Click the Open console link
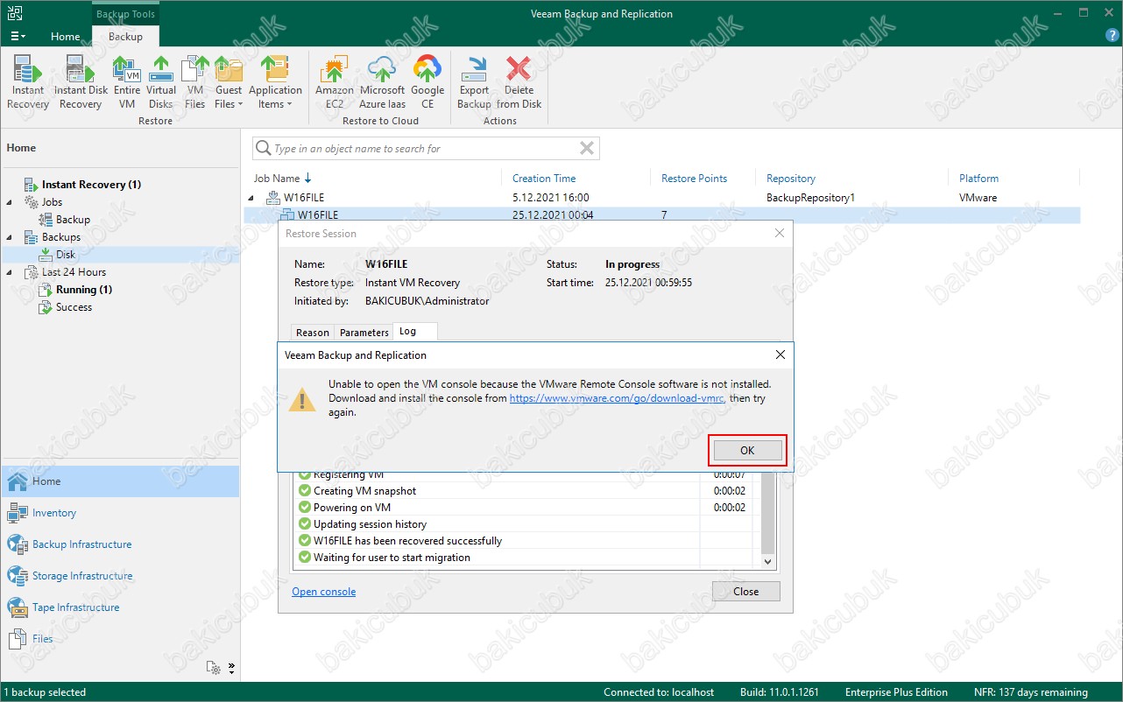1123x702 pixels. pos(324,592)
